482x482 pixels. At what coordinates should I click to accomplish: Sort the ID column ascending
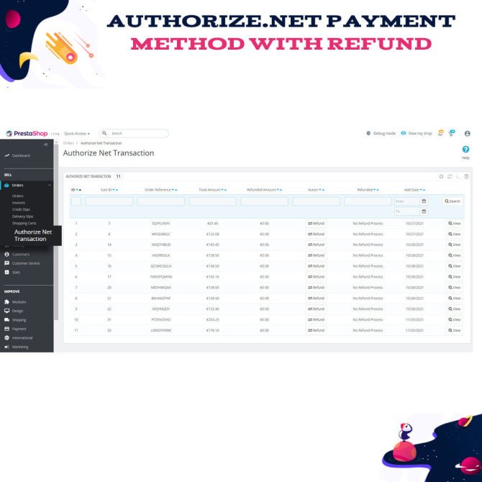pos(81,190)
